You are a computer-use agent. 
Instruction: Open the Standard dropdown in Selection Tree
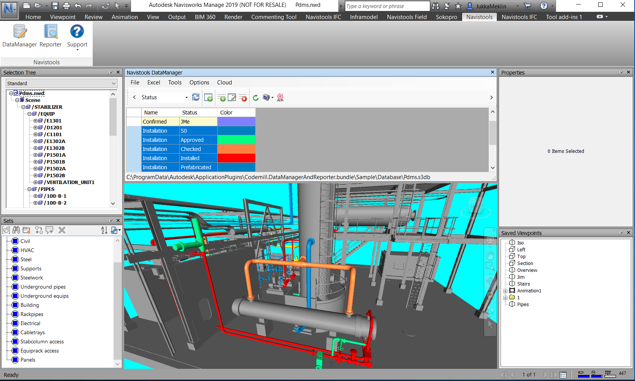[62, 83]
